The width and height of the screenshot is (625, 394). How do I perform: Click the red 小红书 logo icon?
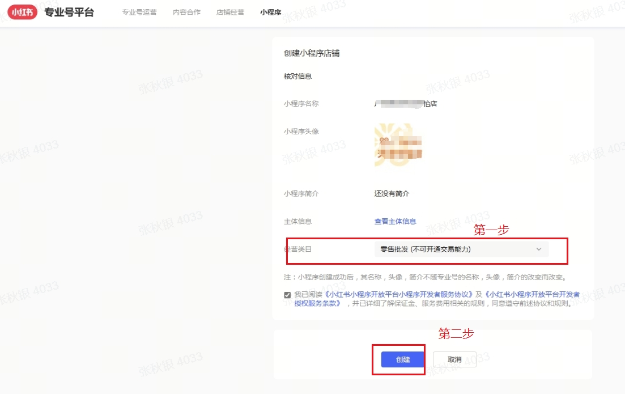(x=22, y=11)
